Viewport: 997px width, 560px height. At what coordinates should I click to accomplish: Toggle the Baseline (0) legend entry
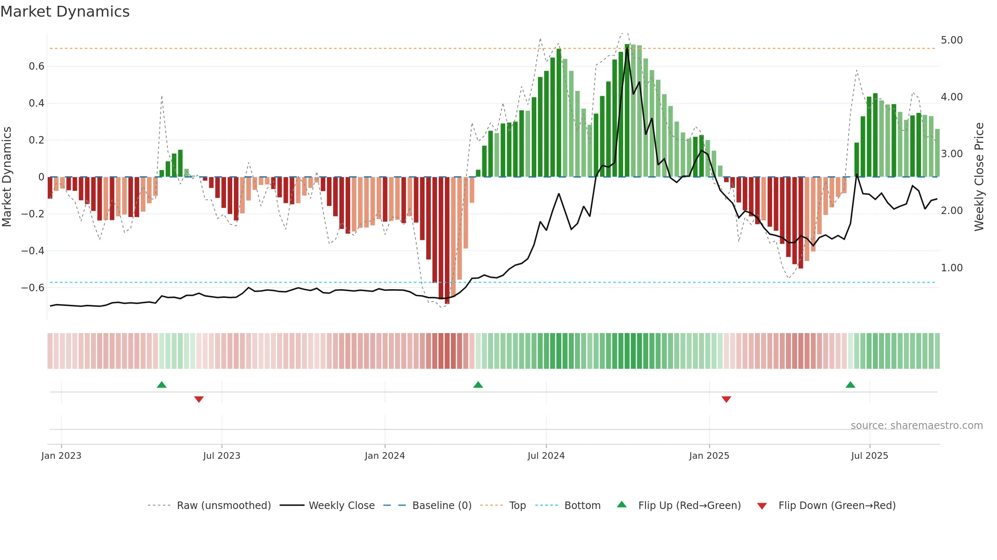427,505
